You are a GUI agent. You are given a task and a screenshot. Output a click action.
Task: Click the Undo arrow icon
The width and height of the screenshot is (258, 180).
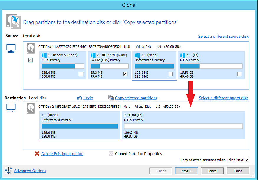79,98
